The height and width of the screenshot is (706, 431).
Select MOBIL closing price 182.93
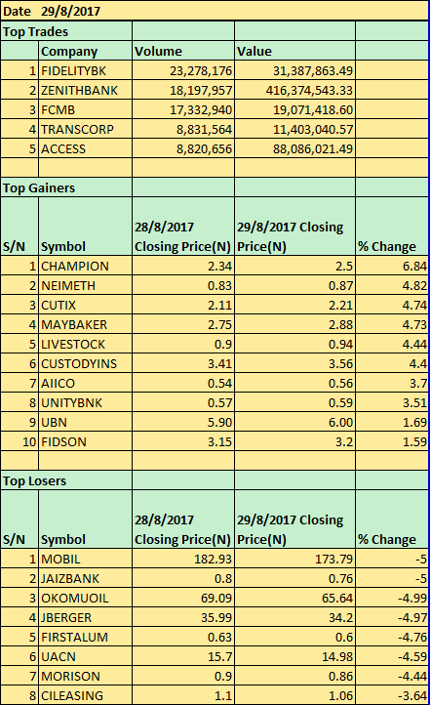coord(183,559)
